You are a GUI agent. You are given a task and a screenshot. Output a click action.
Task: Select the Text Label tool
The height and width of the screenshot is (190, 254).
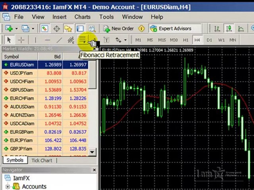106,40
